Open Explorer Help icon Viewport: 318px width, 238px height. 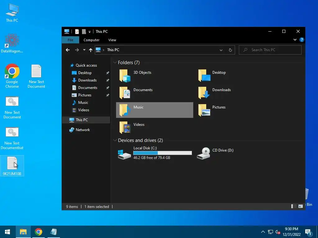pyautogui.click(x=302, y=40)
